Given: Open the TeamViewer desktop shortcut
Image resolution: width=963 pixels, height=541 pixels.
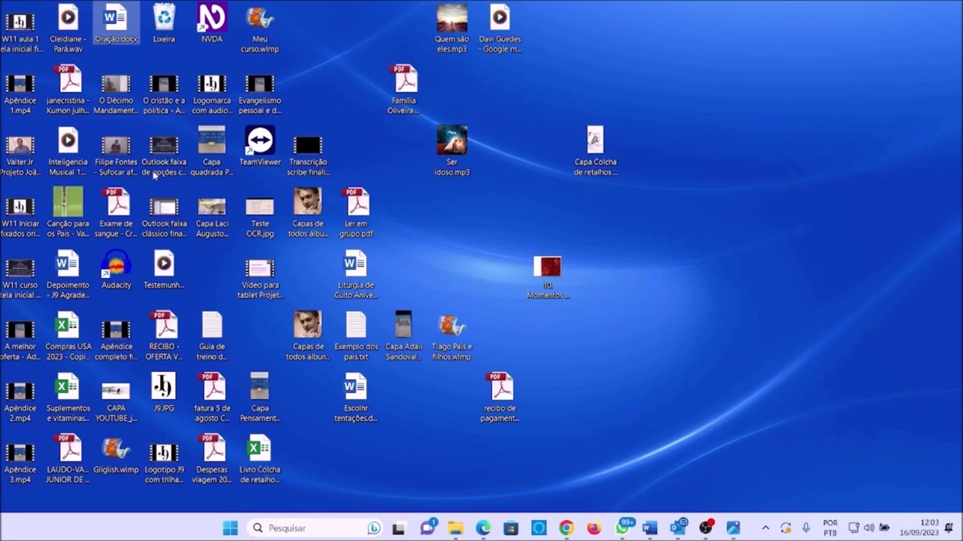Looking at the screenshot, I should point(260,147).
